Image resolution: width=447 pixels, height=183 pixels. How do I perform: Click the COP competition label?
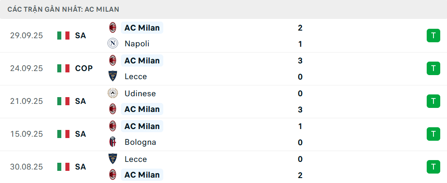[x=84, y=68]
